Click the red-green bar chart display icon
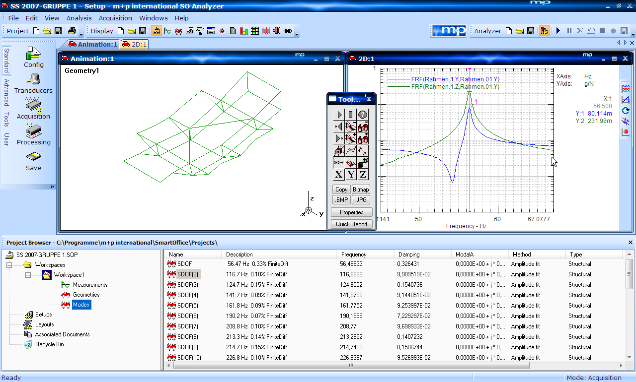This screenshot has height=382, width=636. [244, 31]
